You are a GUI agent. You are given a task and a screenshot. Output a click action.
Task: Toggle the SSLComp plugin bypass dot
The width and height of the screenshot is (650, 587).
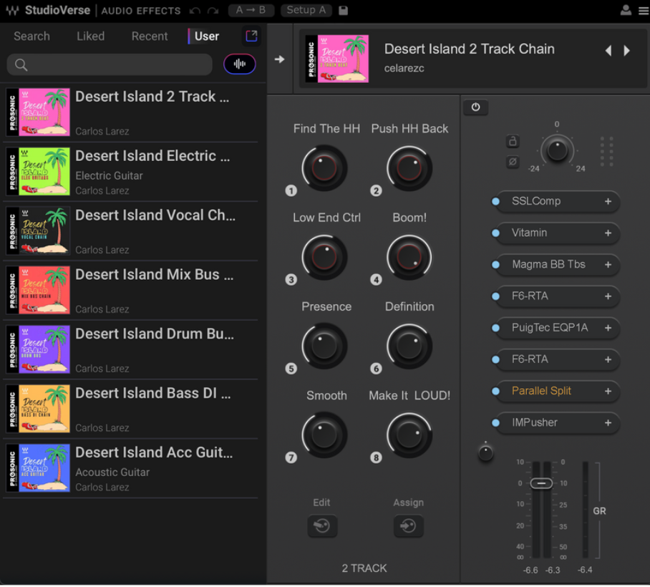click(495, 202)
